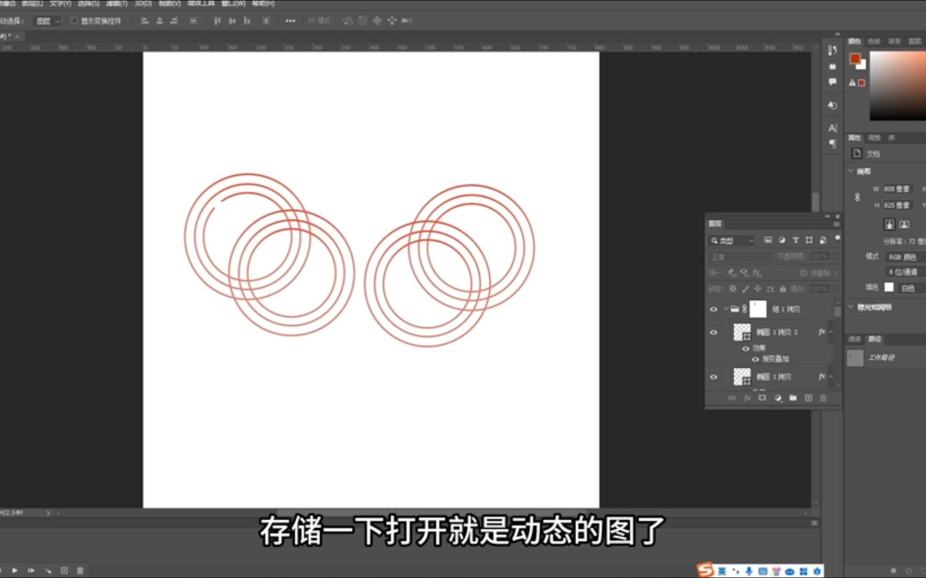The image size is (926, 578).
Task: Enable the 显示变换控件 checkbox
Action: tap(74, 21)
